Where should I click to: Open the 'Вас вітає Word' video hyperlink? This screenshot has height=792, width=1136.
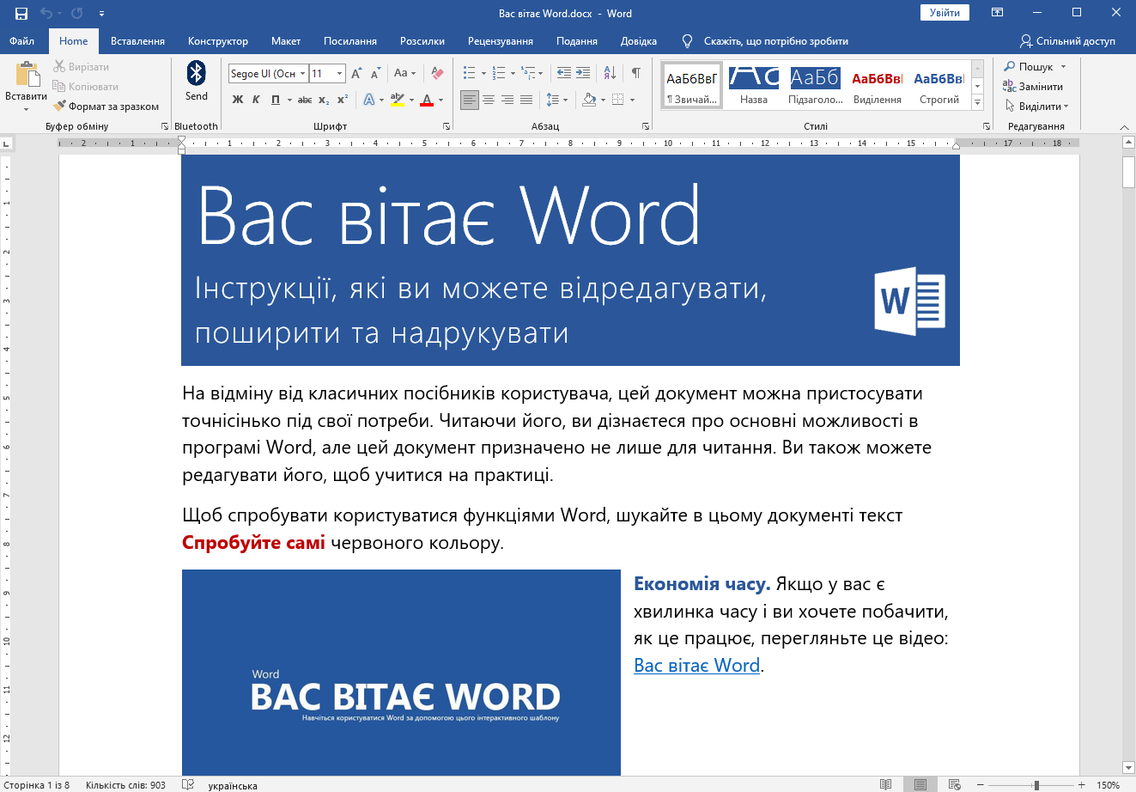pyautogui.click(x=696, y=666)
